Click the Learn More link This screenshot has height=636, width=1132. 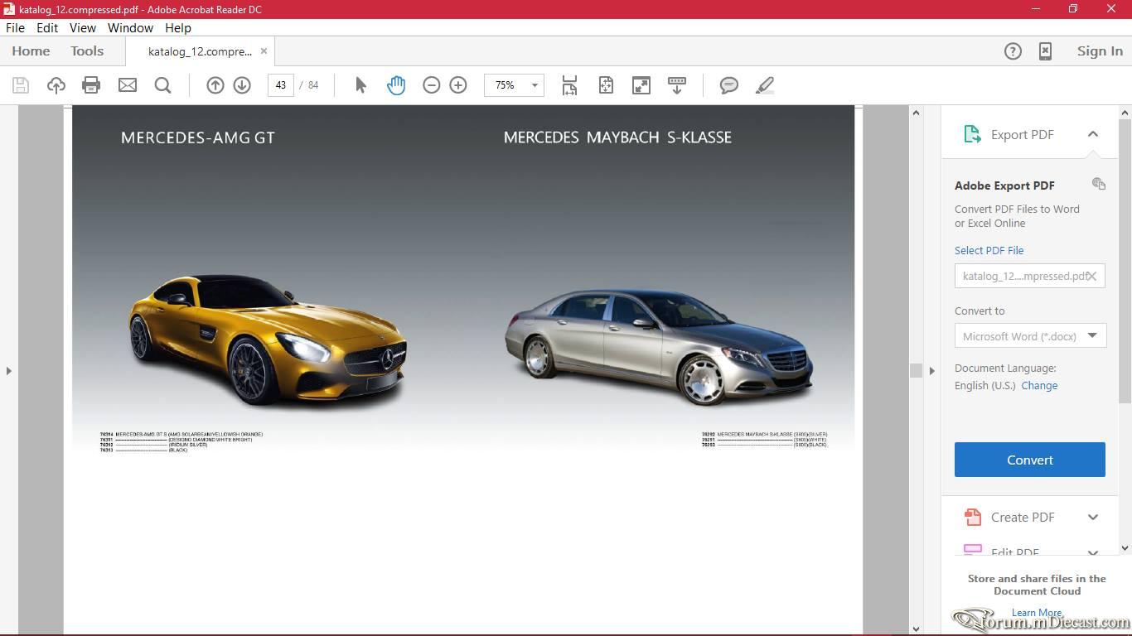pos(1037,613)
